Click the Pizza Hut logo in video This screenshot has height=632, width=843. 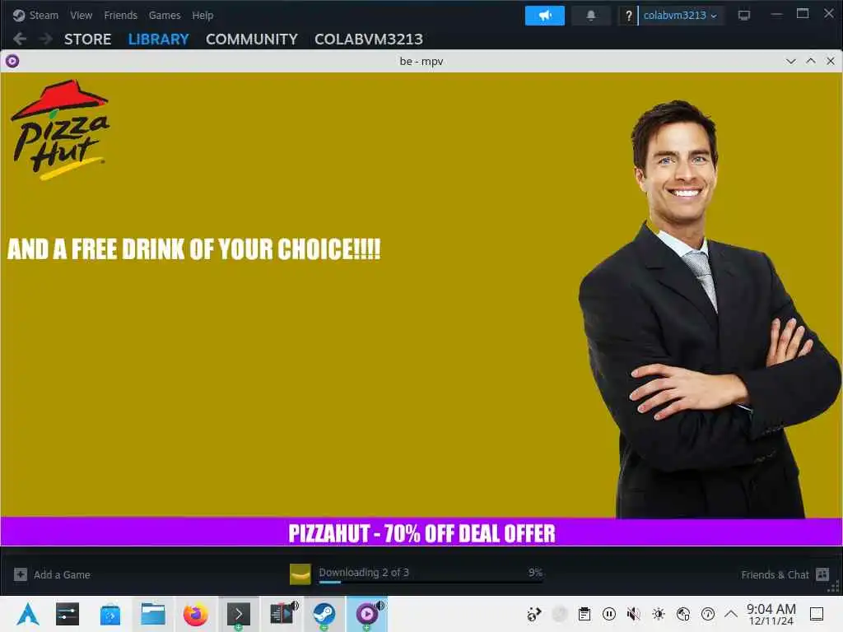coord(60,129)
